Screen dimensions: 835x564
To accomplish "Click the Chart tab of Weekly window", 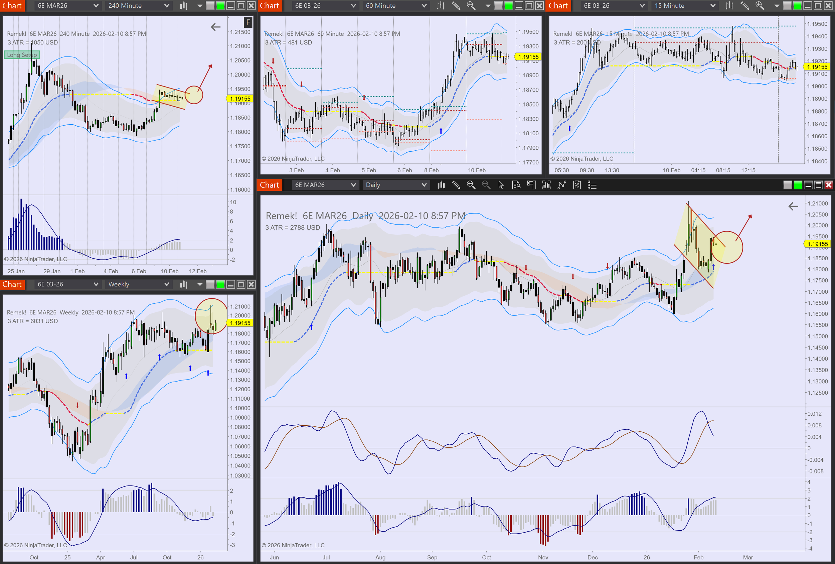I will pyautogui.click(x=12, y=284).
